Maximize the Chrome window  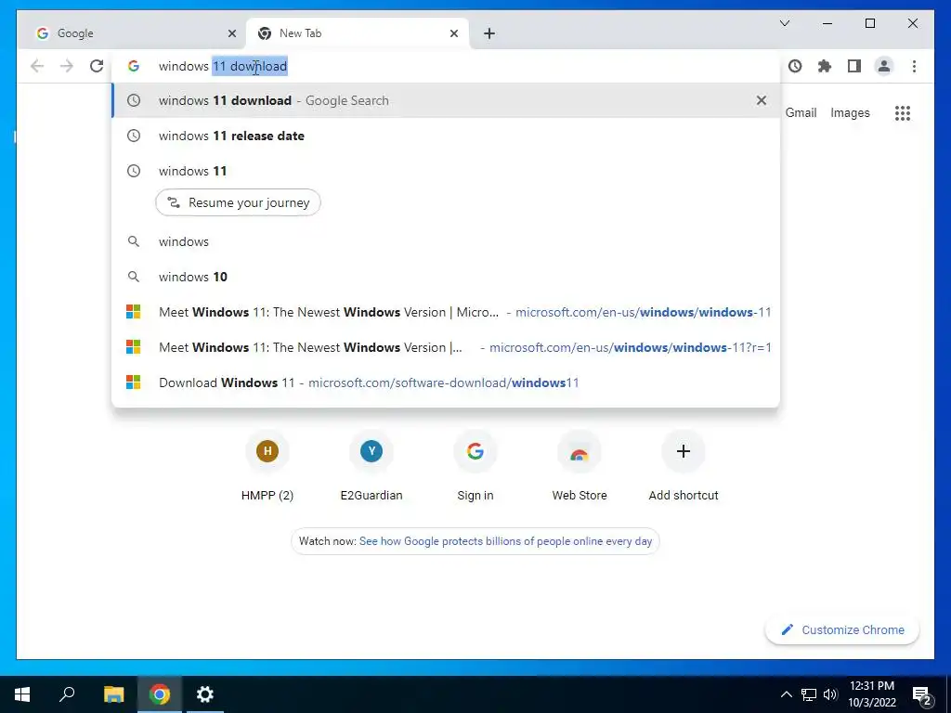(x=869, y=23)
